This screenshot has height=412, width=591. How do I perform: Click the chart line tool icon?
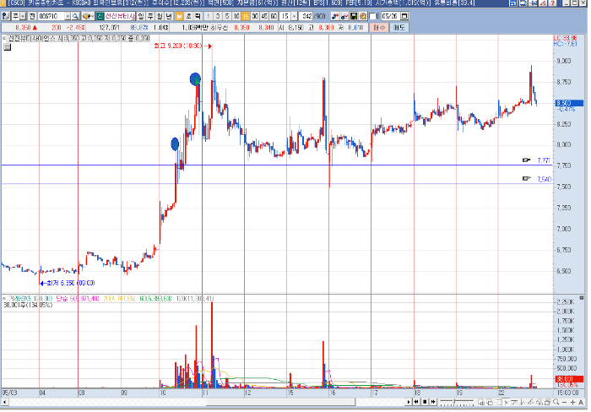point(344,16)
